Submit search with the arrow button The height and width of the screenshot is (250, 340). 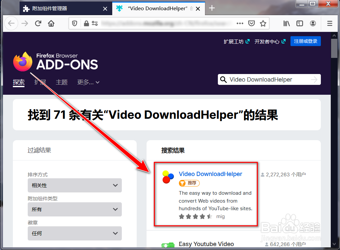click(314, 80)
